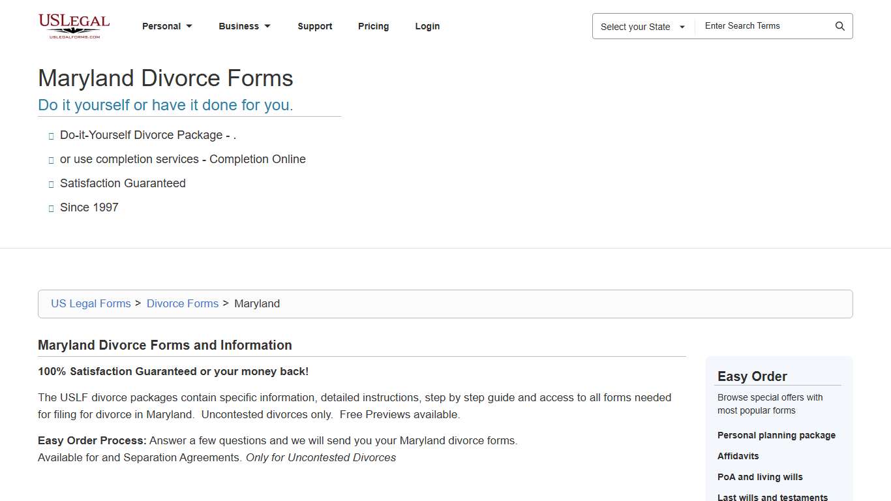Select the checkmark icon beside Satisfaction Guaranteed
891x501 pixels.
pyautogui.click(x=51, y=184)
